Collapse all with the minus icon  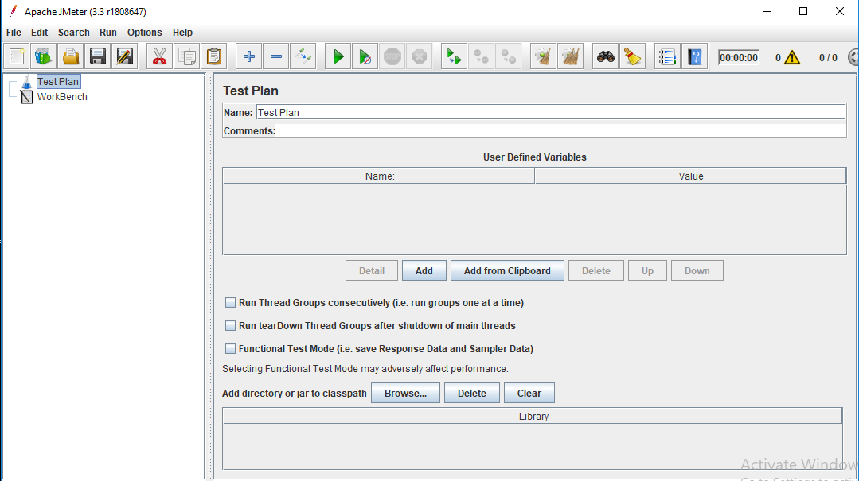coord(276,56)
